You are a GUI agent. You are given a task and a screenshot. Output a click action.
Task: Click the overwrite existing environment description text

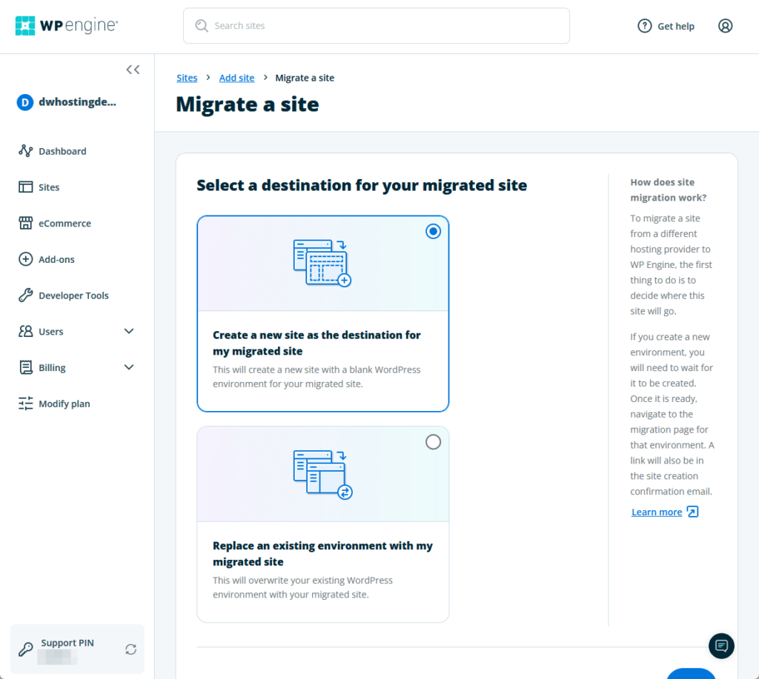302,588
